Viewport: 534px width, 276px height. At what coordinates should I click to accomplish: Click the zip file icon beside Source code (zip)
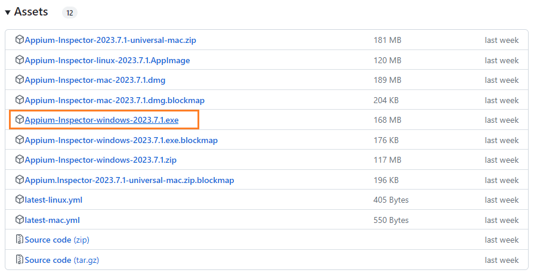[x=20, y=239]
